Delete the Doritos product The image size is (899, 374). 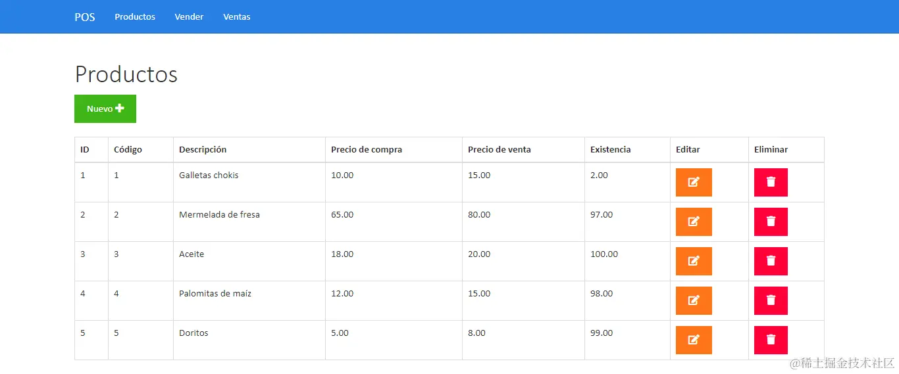pyautogui.click(x=771, y=340)
